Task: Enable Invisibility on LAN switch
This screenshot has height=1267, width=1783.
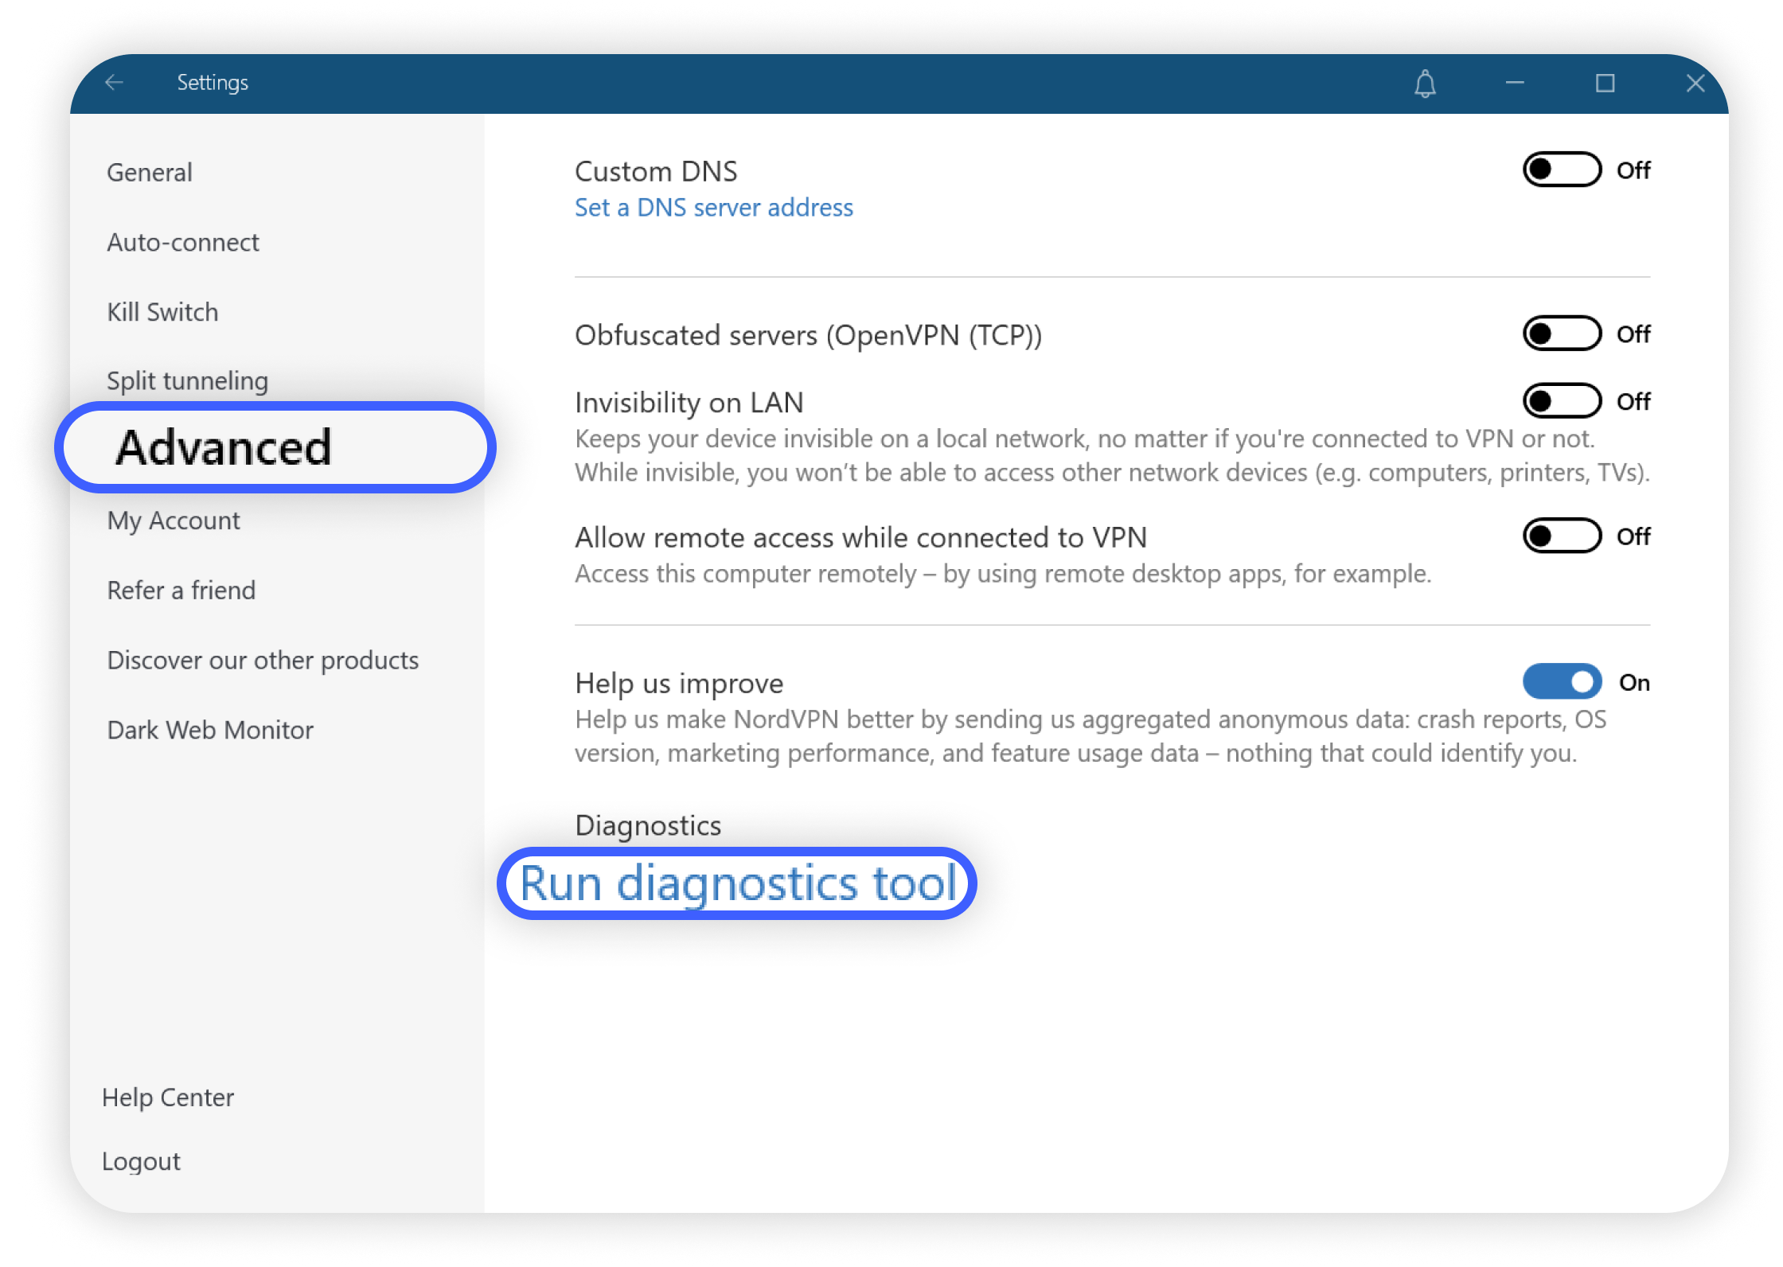Action: click(1561, 401)
